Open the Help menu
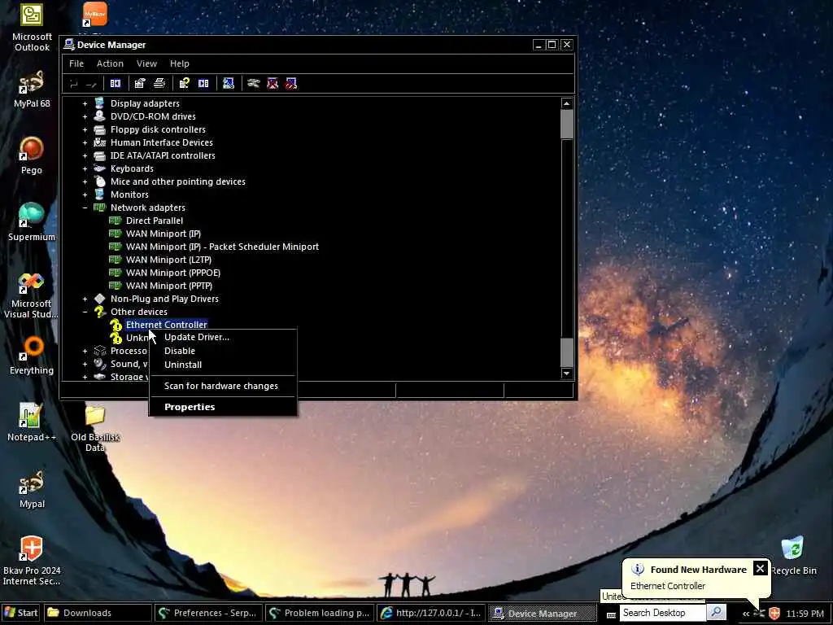833x625 pixels. [x=180, y=63]
